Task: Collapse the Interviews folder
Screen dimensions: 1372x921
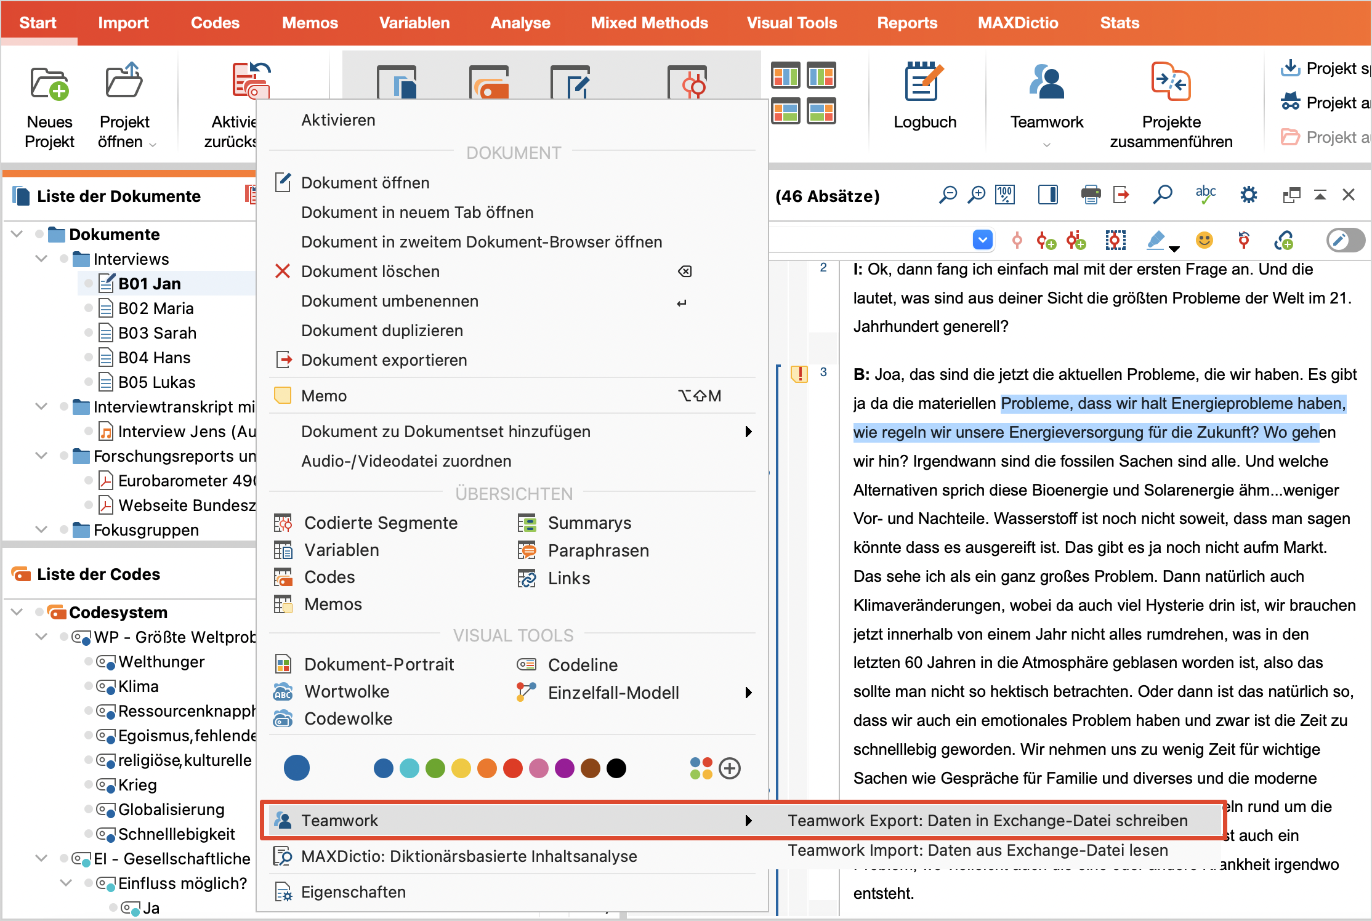Action: tap(41, 259)
